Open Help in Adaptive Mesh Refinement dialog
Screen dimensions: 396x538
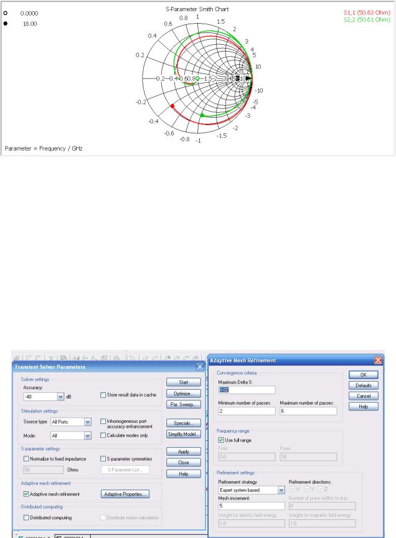tap(364, 407)
